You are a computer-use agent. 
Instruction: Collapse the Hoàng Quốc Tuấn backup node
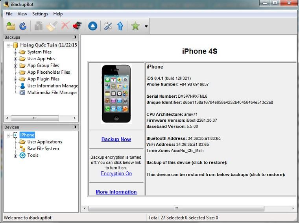(8, 46)
